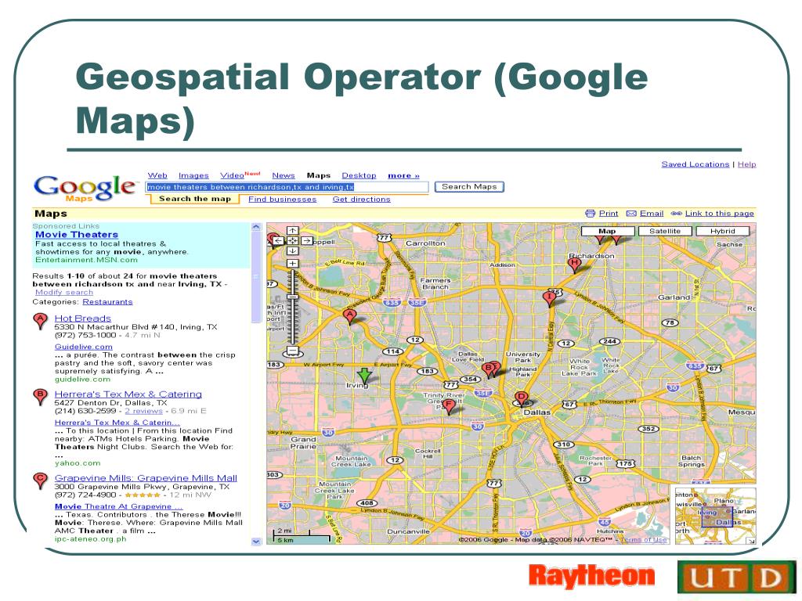Click the printer icon next to Print
This screenshot has height=601, width=802.
(591, 214)
